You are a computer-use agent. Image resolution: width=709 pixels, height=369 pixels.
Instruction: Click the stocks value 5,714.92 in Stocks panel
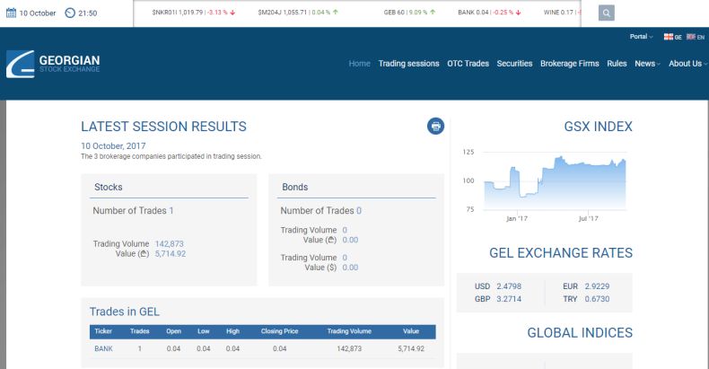pos(171,254)
